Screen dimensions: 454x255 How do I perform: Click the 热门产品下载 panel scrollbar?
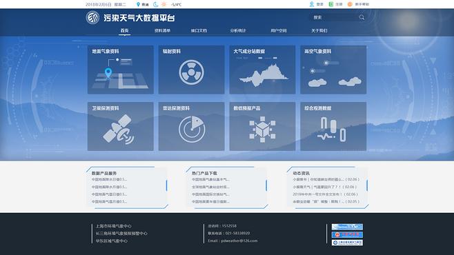pyautogui.click(x=266, y=185)
